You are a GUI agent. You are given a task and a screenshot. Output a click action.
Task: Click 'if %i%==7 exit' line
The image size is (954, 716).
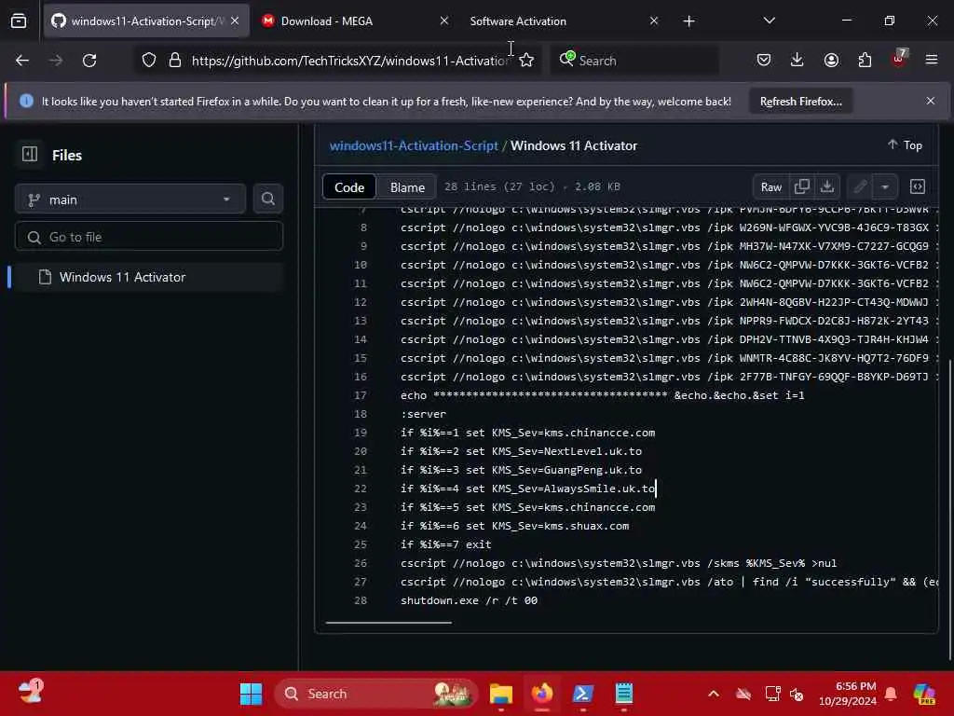[x=446, y=544]
